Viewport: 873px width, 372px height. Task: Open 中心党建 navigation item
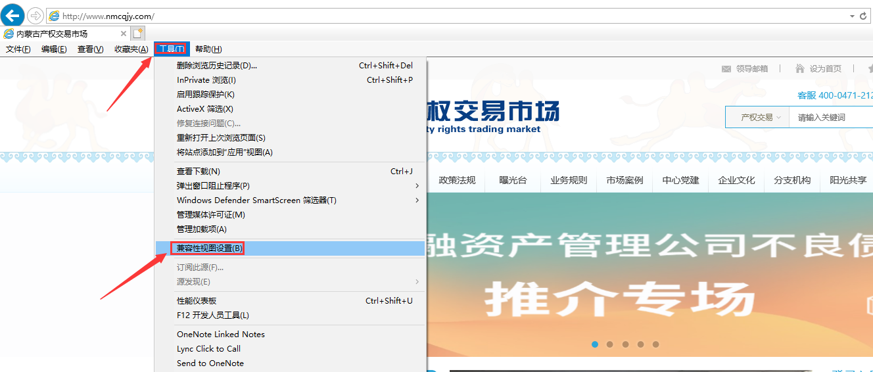click(680, 180)
